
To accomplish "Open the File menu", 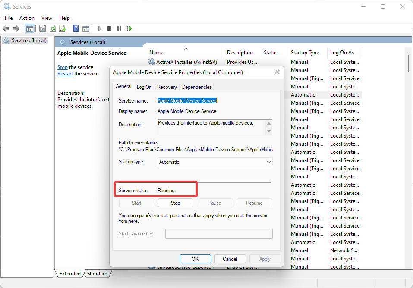I will [x=9, y=18].
